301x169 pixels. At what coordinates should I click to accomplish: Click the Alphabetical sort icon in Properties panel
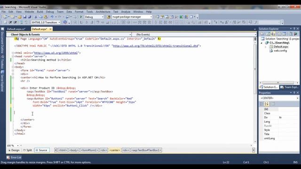click(267, 104)
